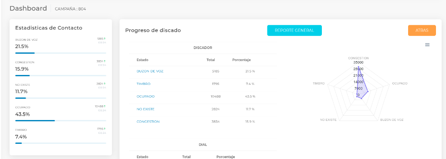Screen dimensions: 446x159
Task: Click the TIMBRO radar axis label
Action: coord(318,84)
